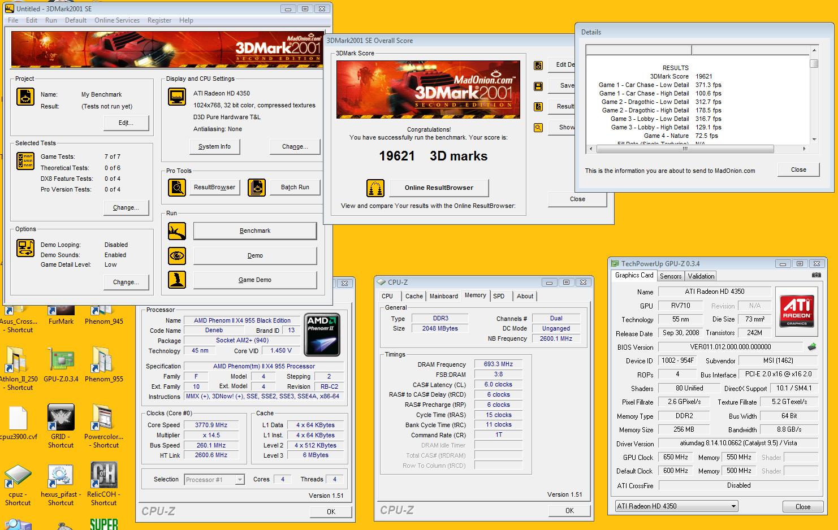Screen dimensions: 838x530
Task: Click the System Info button
Action: click(x=214, y=146)
